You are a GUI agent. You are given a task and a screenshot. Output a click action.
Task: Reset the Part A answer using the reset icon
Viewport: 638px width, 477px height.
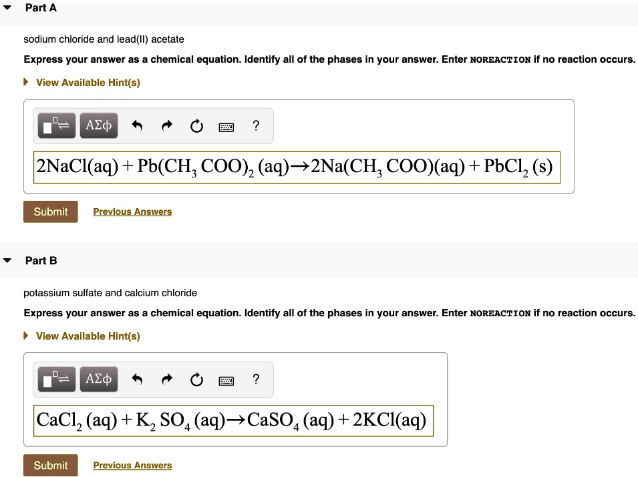tap(196, 125)
